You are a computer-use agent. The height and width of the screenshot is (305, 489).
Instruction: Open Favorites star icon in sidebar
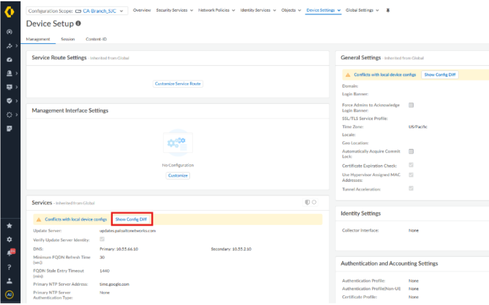point(9,226)
